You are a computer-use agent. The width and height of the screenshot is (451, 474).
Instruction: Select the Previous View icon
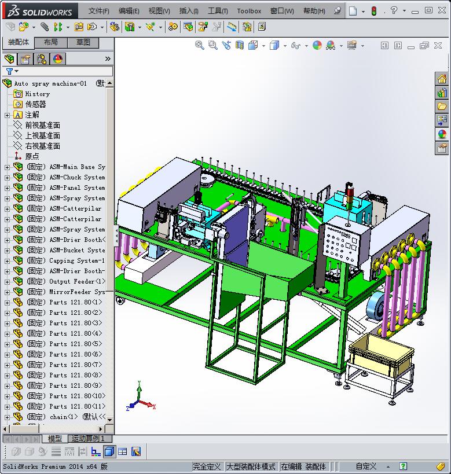pos(226,45)
